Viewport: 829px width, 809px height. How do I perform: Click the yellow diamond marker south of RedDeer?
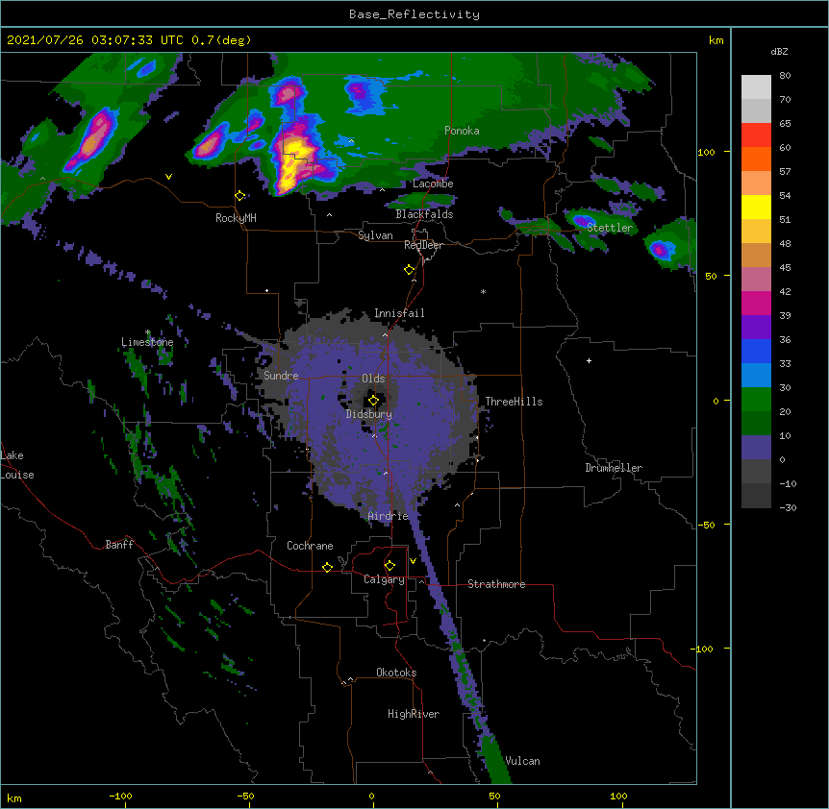point(410,270)
